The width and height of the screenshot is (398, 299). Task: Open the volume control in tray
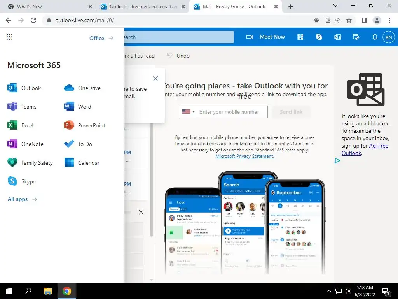click(x=347, y=291)
